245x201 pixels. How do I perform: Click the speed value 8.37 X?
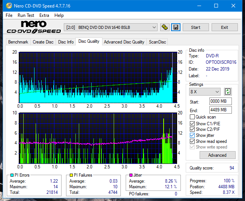pos(228,192)
